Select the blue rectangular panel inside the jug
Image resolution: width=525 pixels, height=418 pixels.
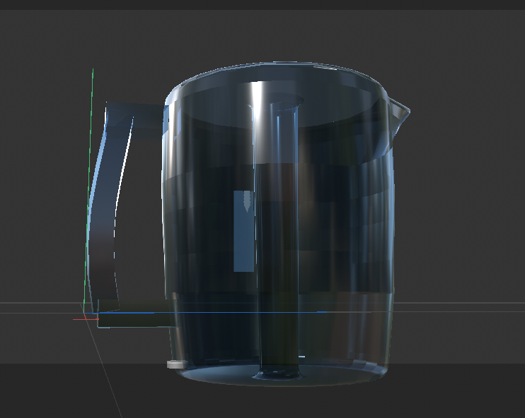[x=243, y=231]
